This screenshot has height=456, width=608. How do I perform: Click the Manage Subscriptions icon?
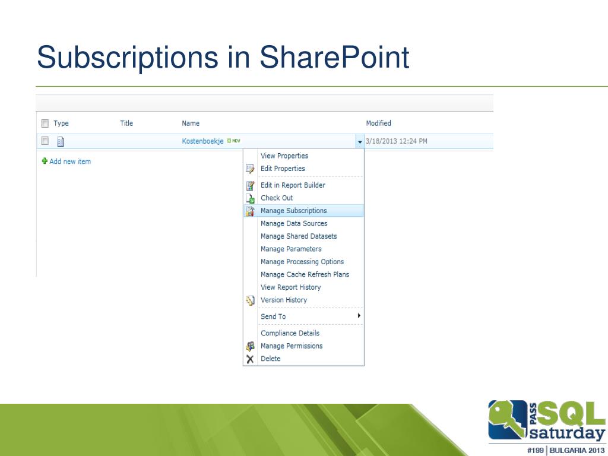(x=250, y=211)
